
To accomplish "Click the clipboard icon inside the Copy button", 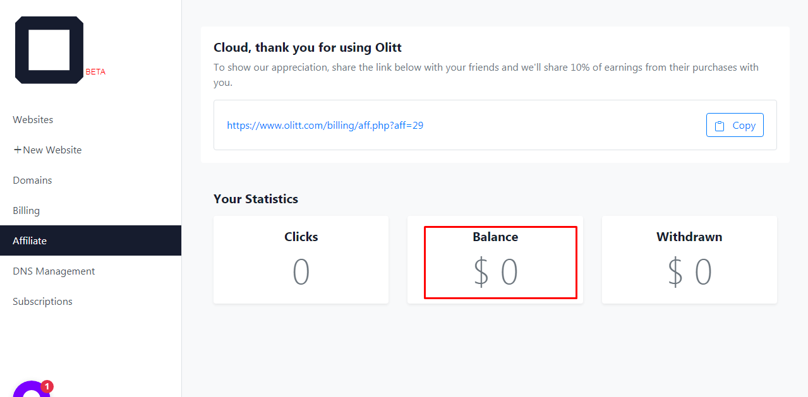I will tap(720, 125).
